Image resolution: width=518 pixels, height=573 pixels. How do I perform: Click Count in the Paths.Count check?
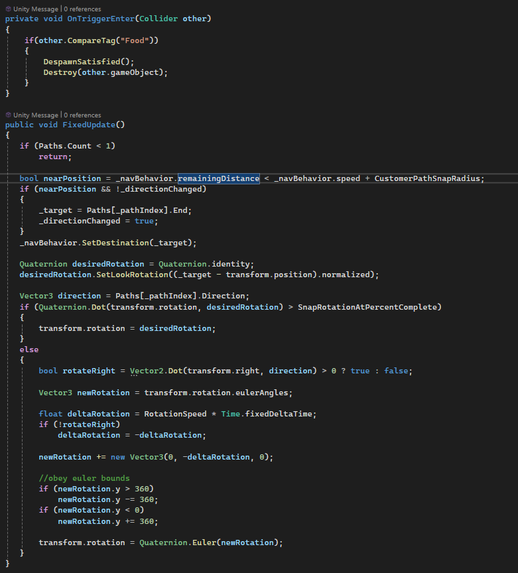click(79, 146)
